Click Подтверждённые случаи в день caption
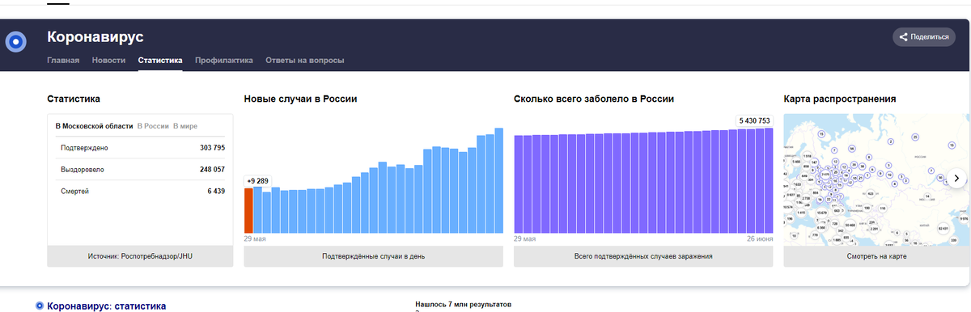Screen dimensions: 971x312 click(x=374, y=256)
